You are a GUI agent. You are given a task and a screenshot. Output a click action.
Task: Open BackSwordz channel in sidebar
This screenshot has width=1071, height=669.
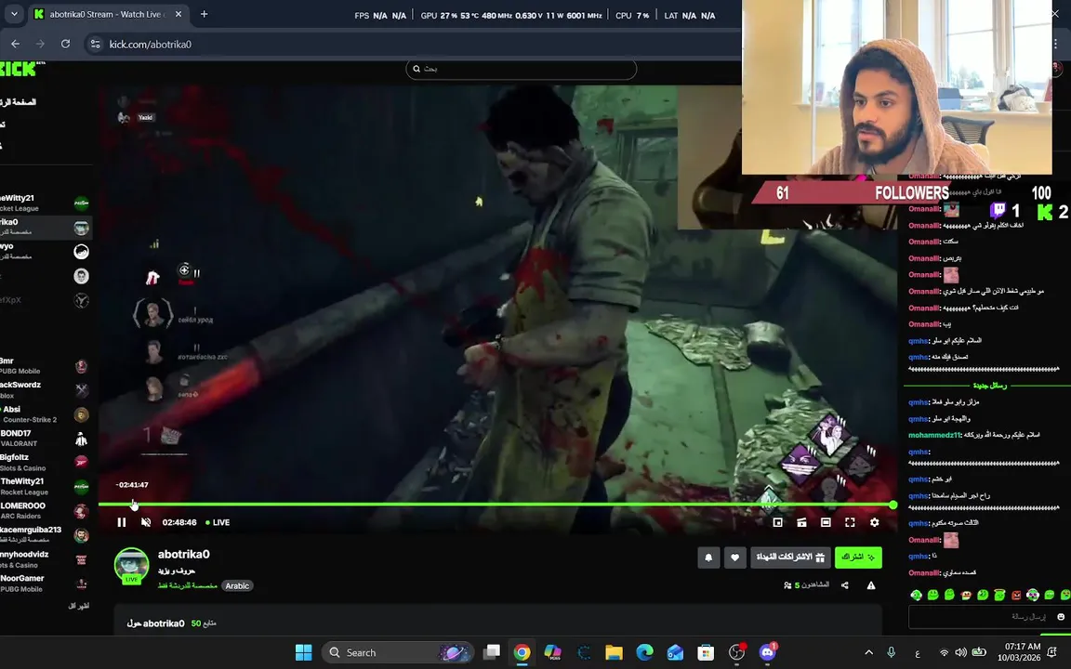click(45, 390)
